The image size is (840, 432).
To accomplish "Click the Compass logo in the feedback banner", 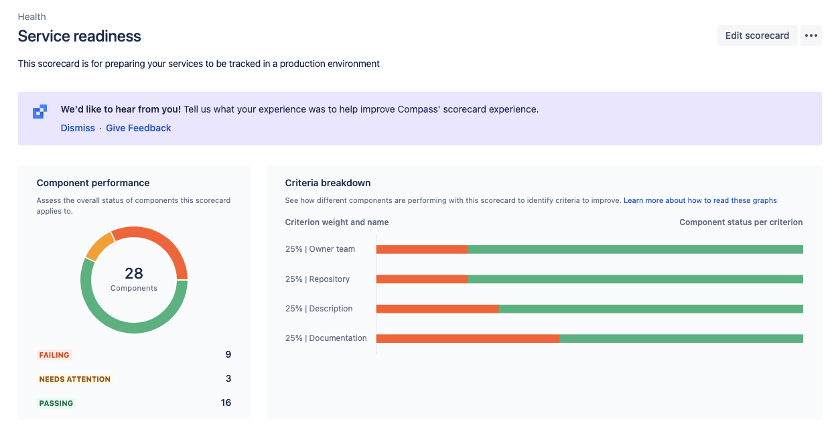I will tap(40, 111).
